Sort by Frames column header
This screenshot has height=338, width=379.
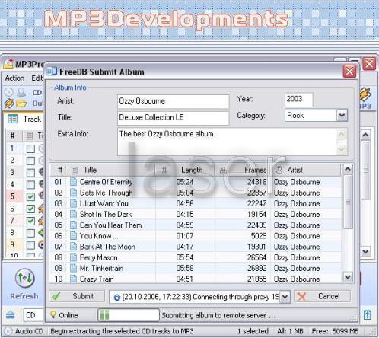243,170
